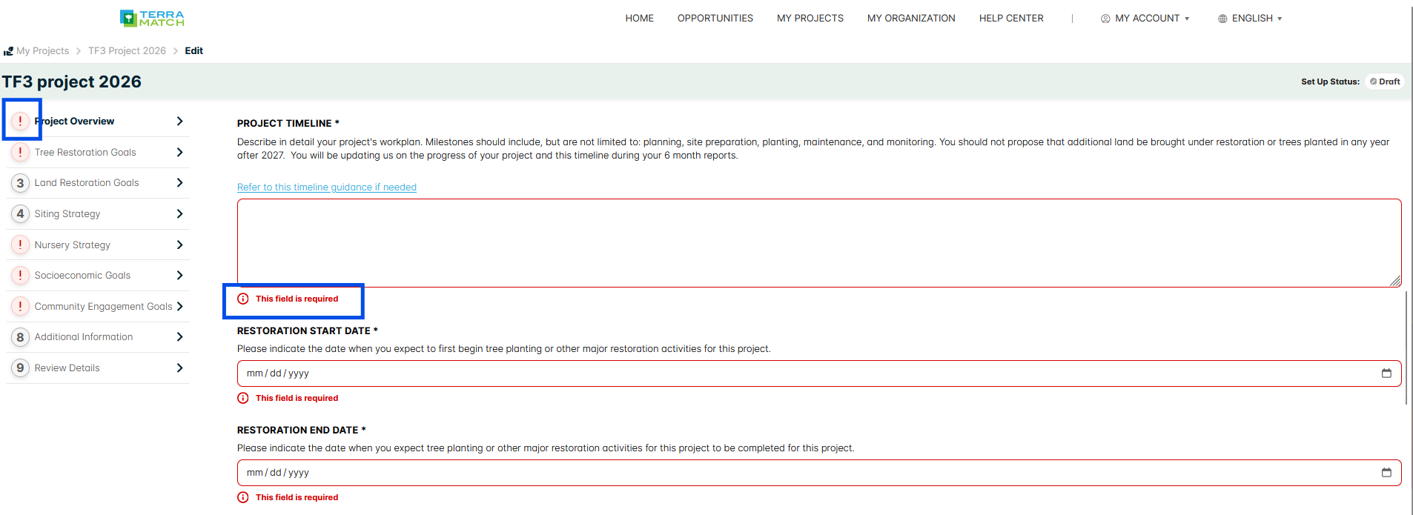Click the Draft status badge
Screen dimensions: 1413x515
click(x=1385, y=82)
